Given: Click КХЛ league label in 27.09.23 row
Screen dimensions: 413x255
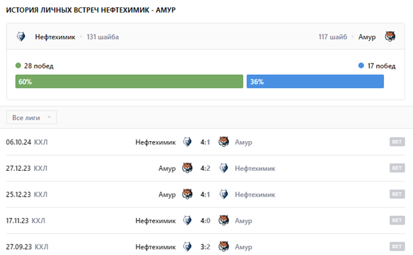Looking at the screenshot, I should (42, 247).
